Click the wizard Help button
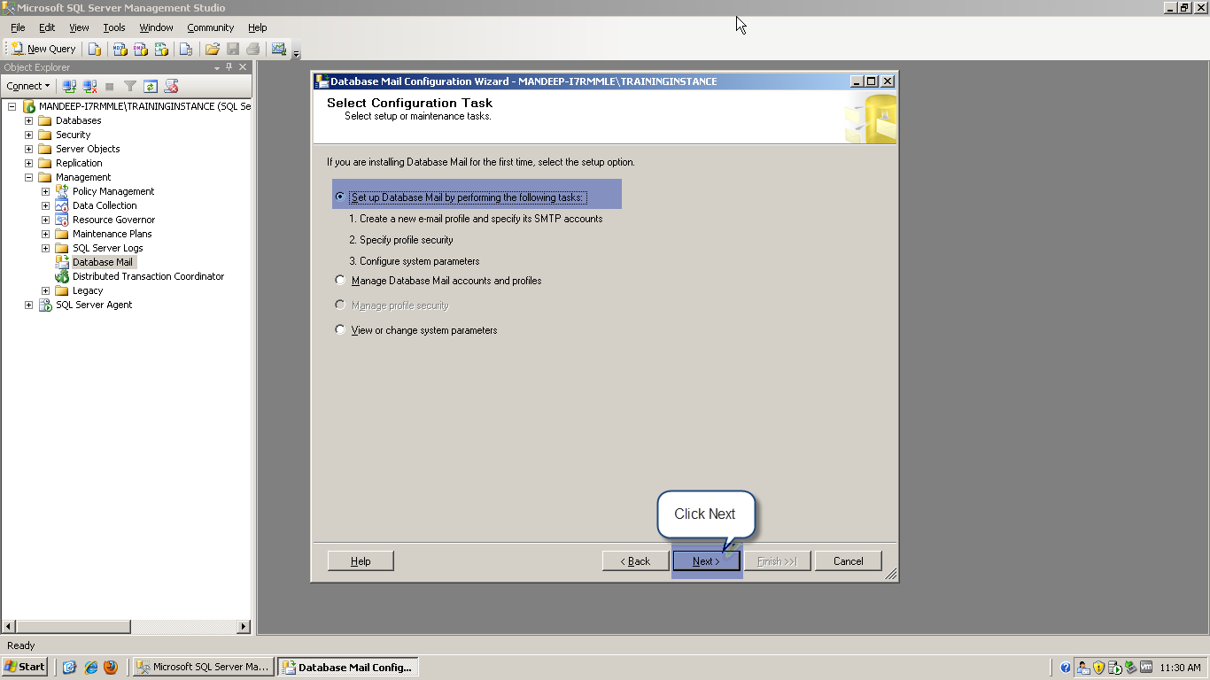1210x680 pixels. click(x=361, y=561)
